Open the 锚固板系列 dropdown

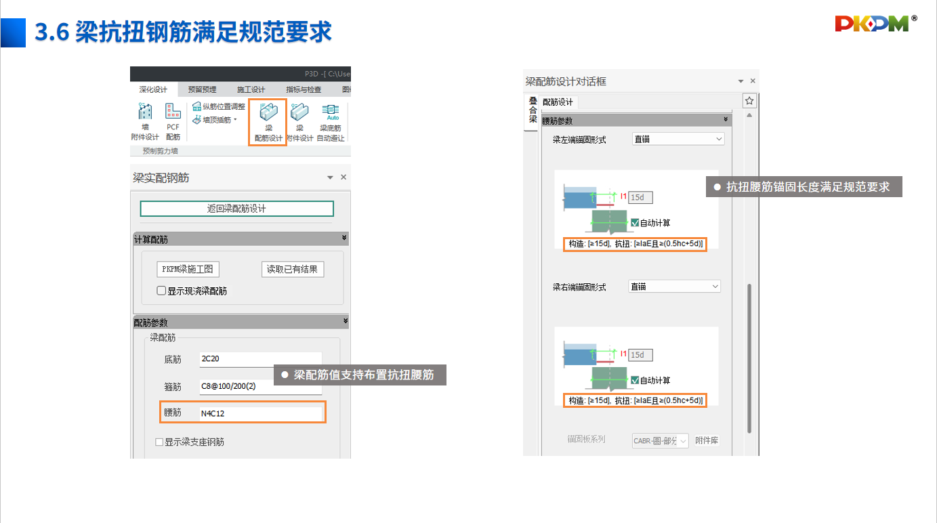[x=660, y=441]
